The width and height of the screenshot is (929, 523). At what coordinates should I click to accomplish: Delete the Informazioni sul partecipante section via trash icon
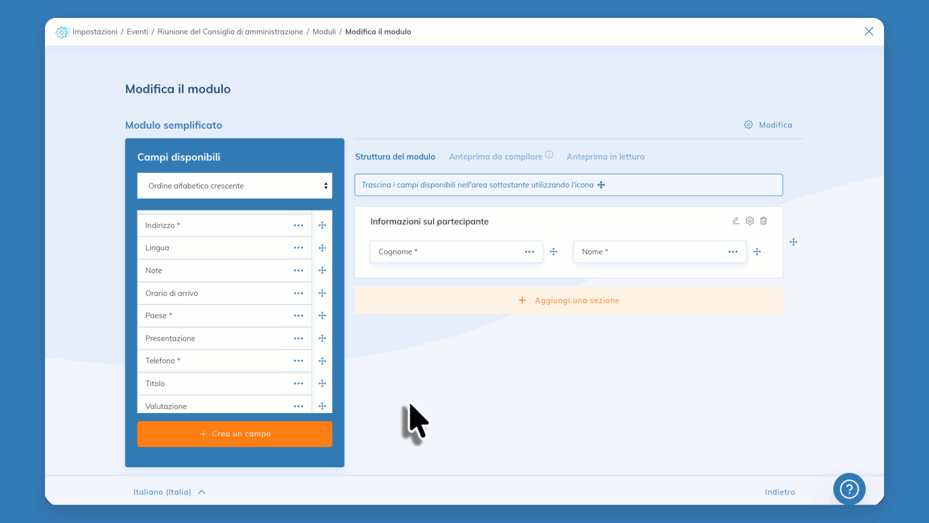764,221
